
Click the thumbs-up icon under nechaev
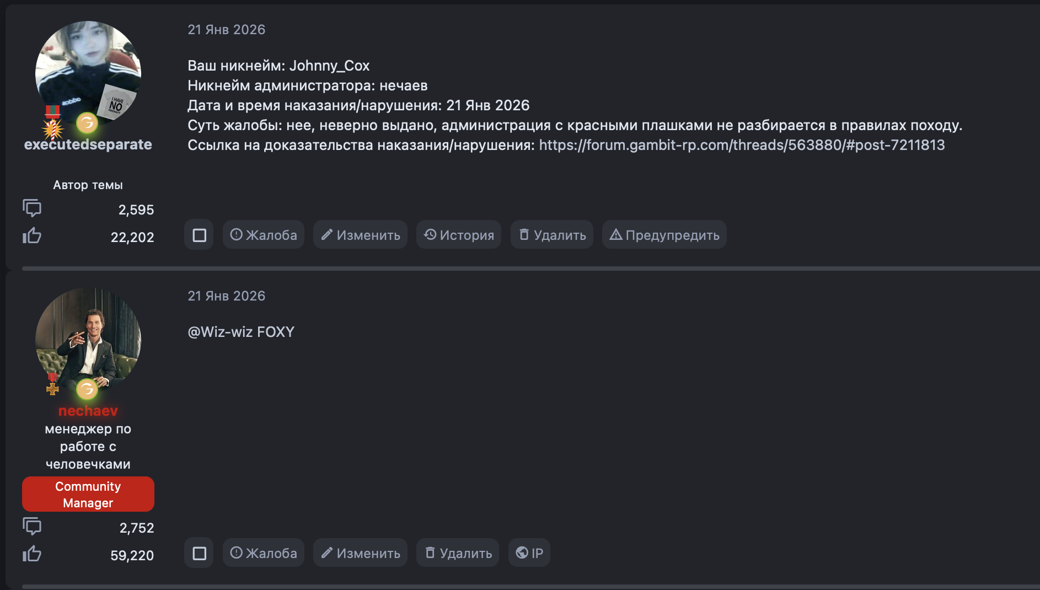(x=32, y=554)
